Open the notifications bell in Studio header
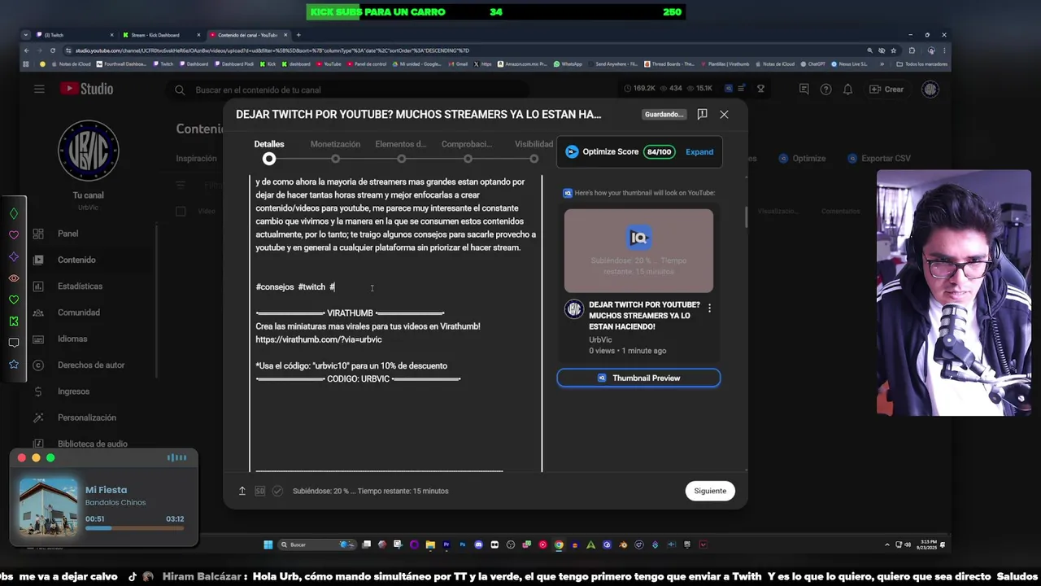Image resolution: width=1041 pixels, height=586 pixels. point(847,90)
